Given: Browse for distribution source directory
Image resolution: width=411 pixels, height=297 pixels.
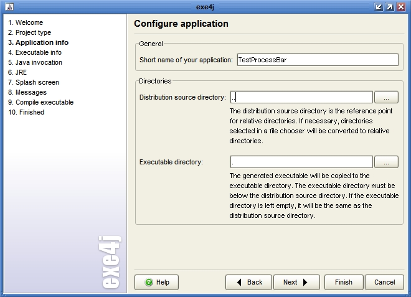Looking at the screenshot, I should pyautogui.click(x=386, y=97).
